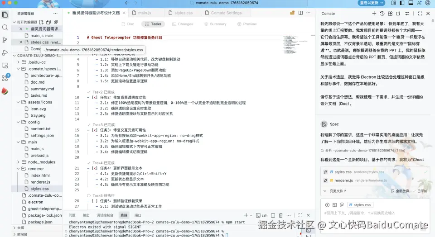Split the editor to the right

[x=300, y=13]
